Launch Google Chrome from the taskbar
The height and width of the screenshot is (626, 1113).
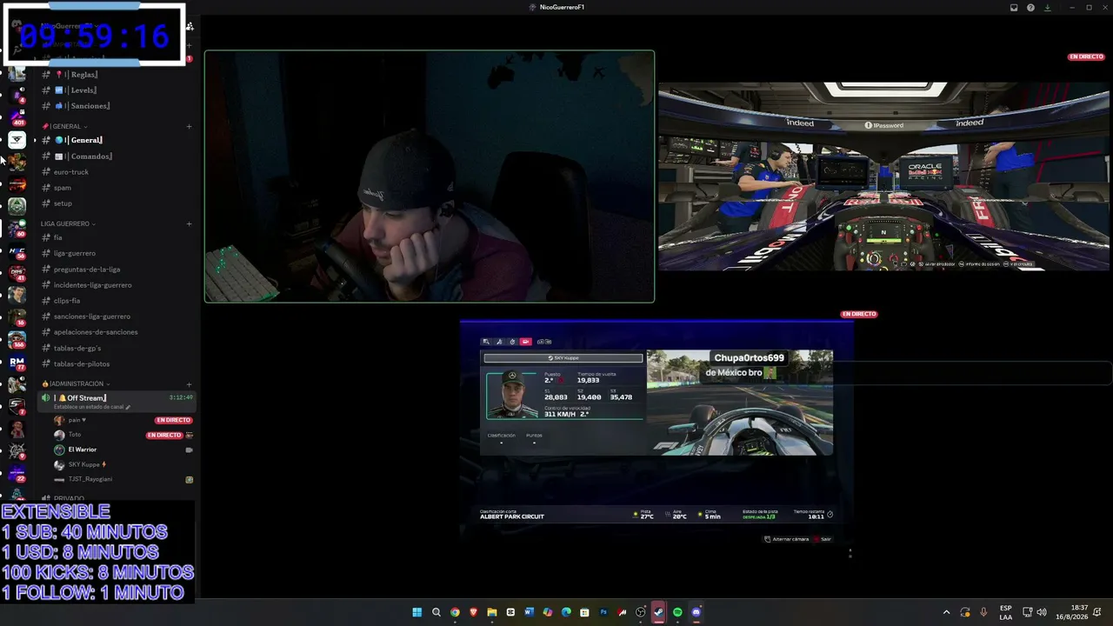click(x=455, y=612)
